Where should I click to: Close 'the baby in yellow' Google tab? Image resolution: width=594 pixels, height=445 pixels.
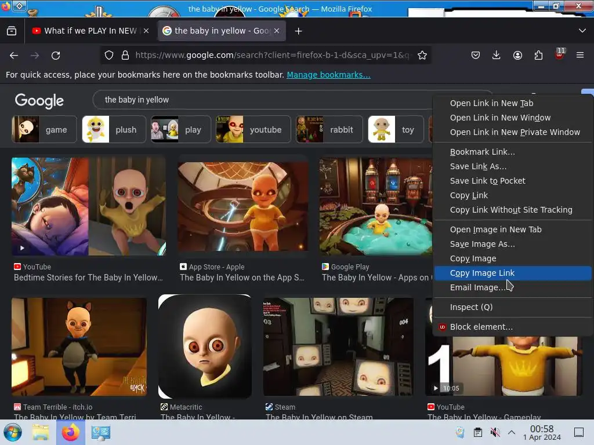(x=277, y=31)
